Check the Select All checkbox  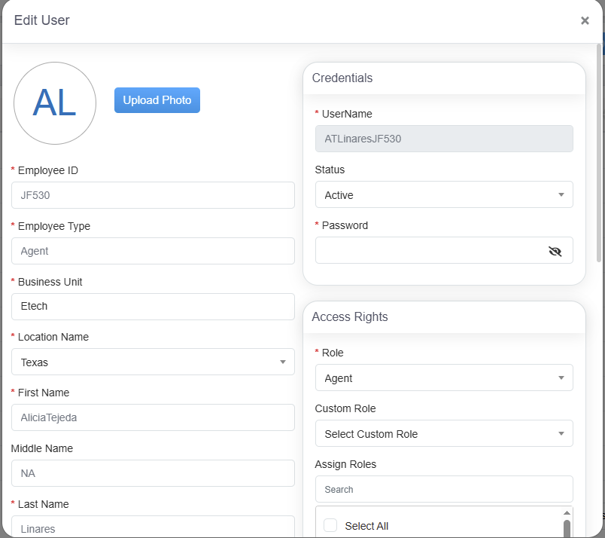point(330,526)
